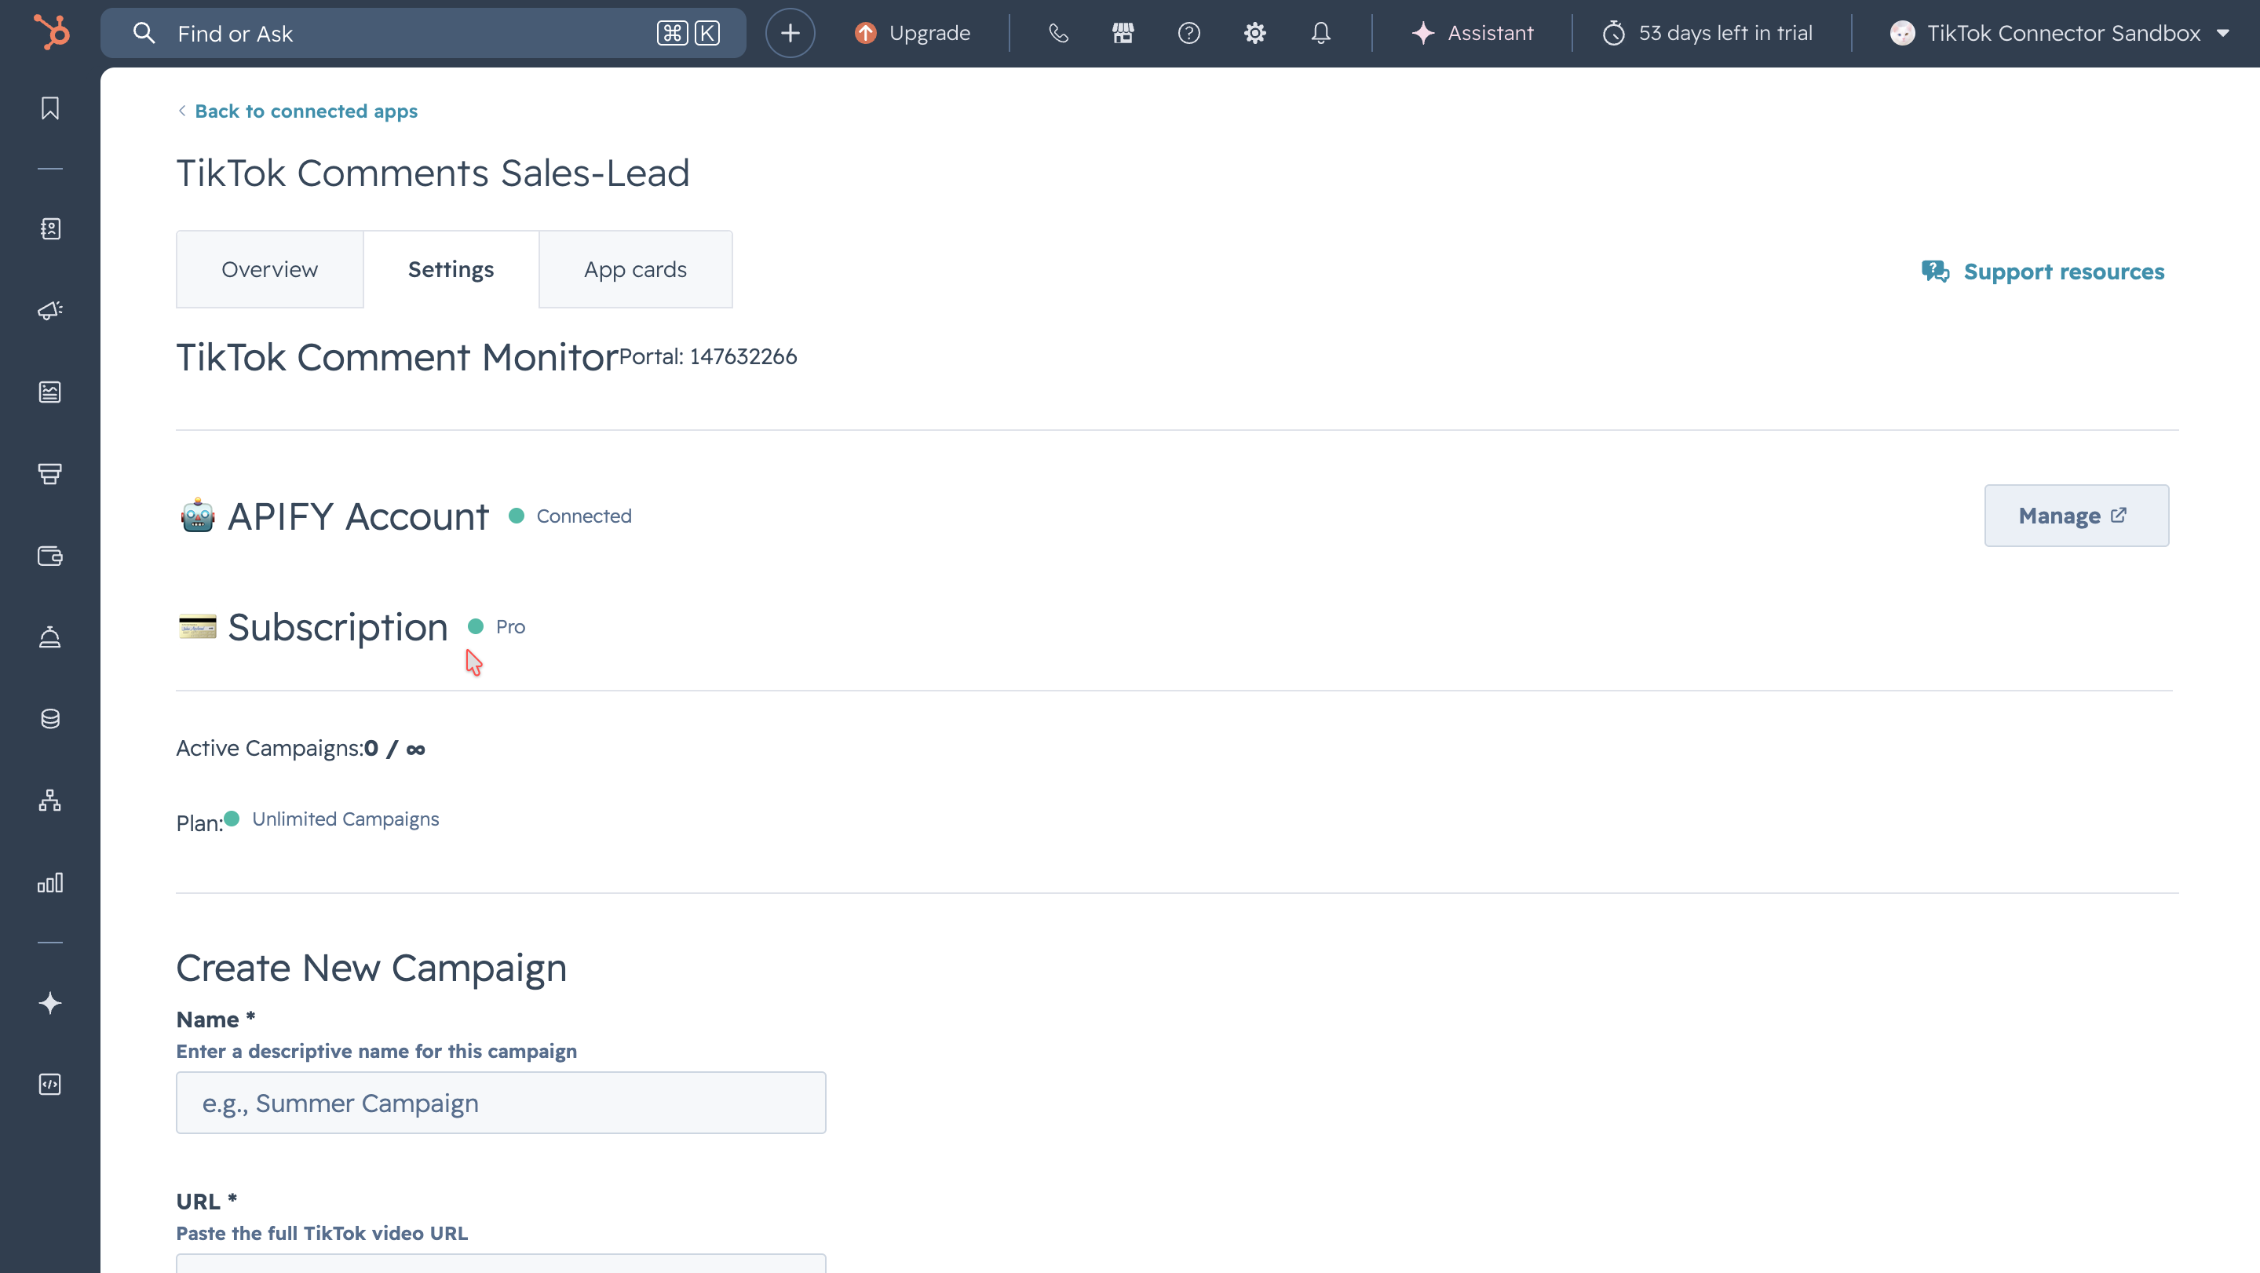Click the 'Enter a descriptive name' hint text
This screenshot has height=1273, width=2260.
coord(376,1051)
